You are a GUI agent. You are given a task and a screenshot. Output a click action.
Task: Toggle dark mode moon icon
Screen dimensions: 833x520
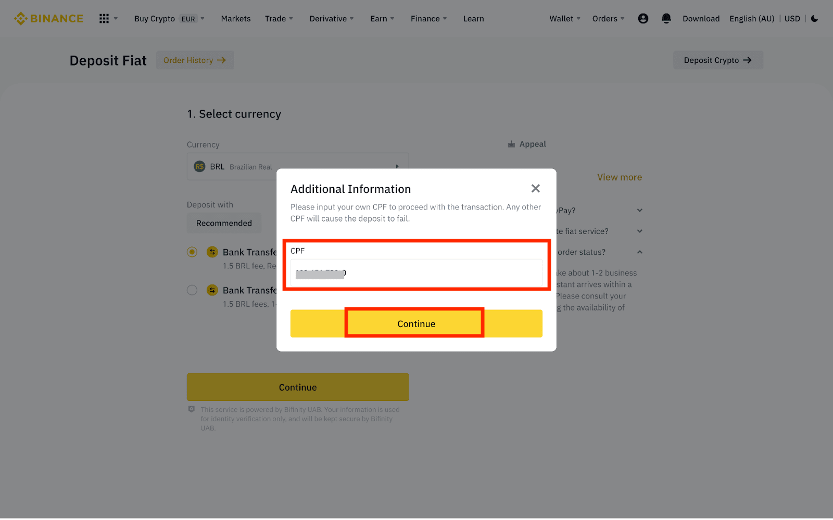814,19
